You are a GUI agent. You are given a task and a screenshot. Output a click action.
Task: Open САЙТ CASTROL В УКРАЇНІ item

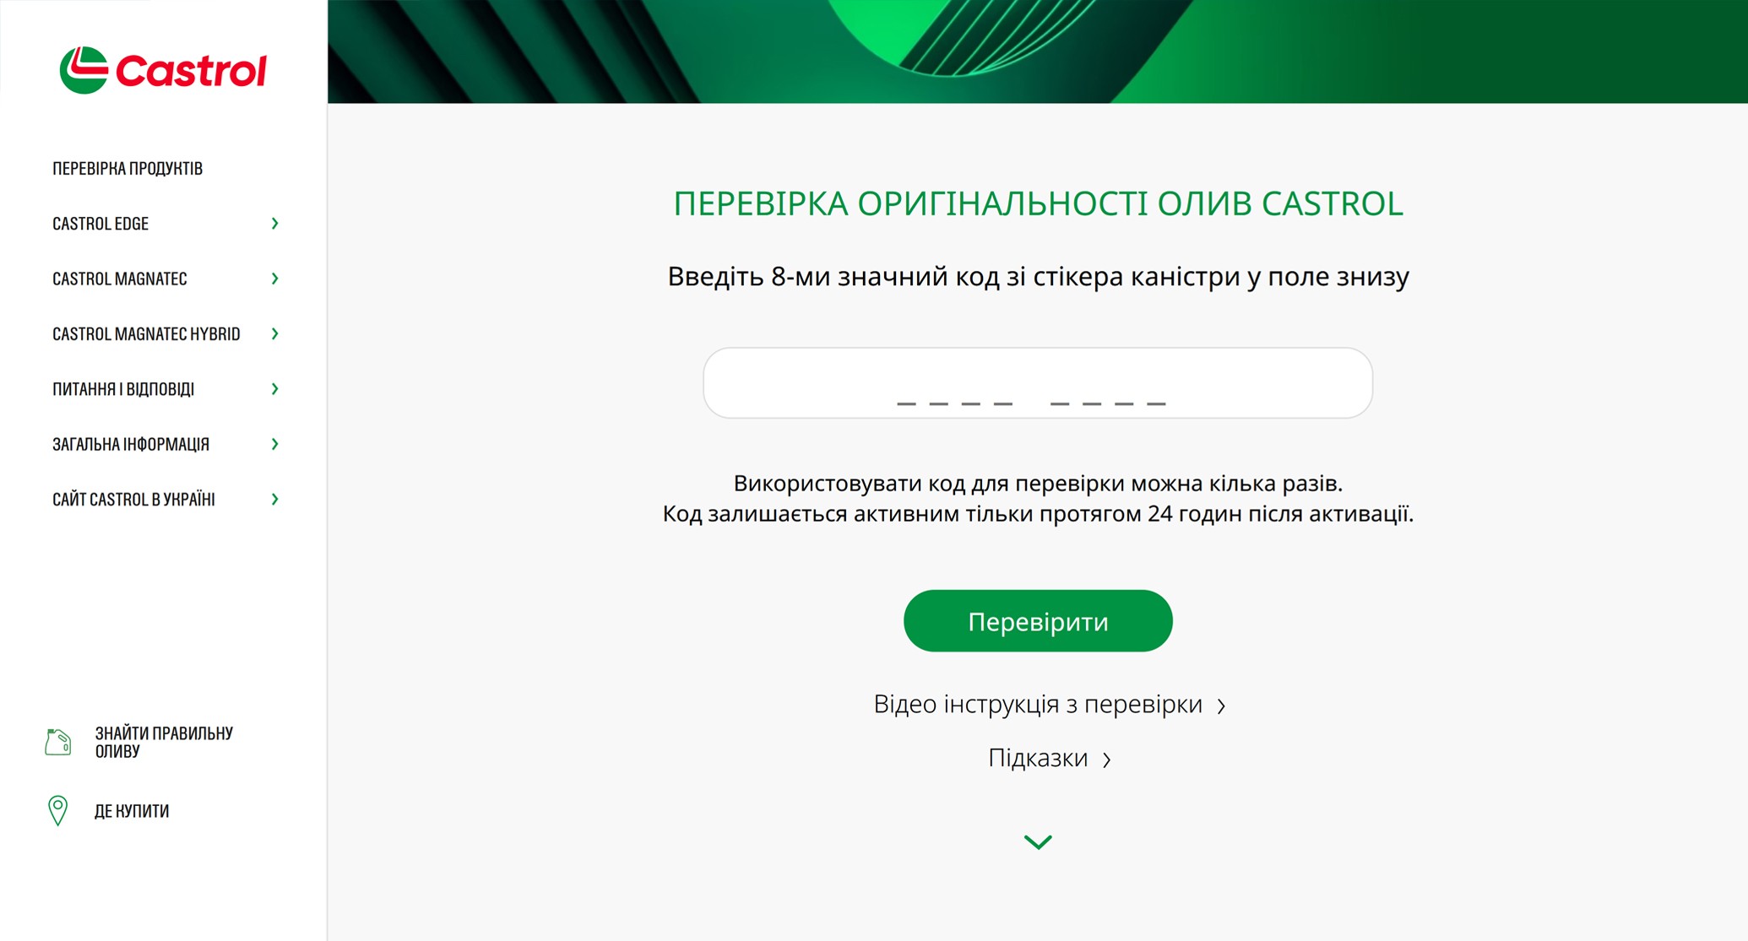pos(133,500)
